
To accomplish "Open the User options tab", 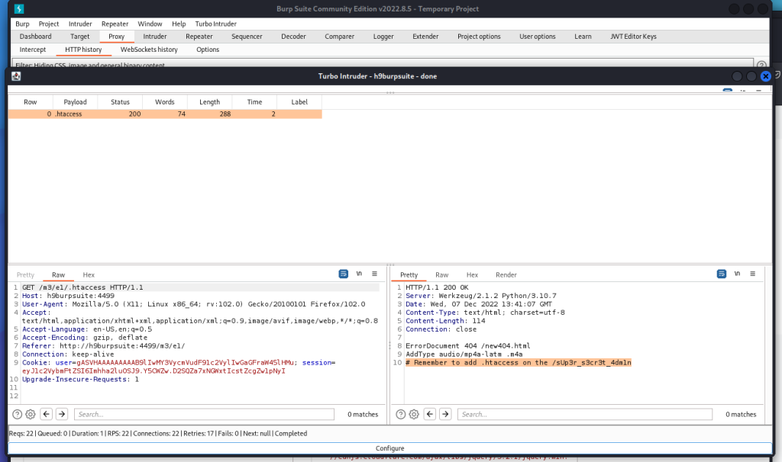I will pos(538,37).
